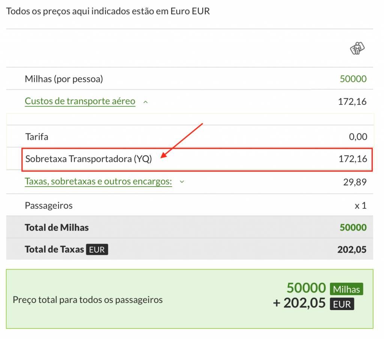Image resolution: width=384 pixels, height=339 pixels.
Task: Click the 172,16 surcharge amount
Action: [352, 159]
